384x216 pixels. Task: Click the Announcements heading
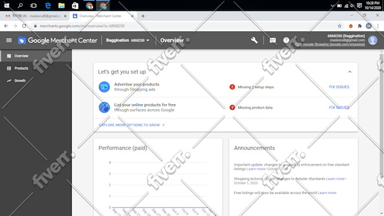click(x=254, y=148)
